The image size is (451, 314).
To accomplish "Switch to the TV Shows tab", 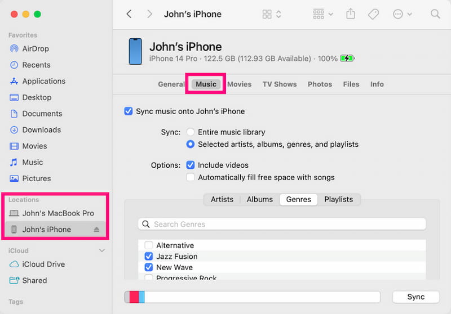I will click(280, 84).
